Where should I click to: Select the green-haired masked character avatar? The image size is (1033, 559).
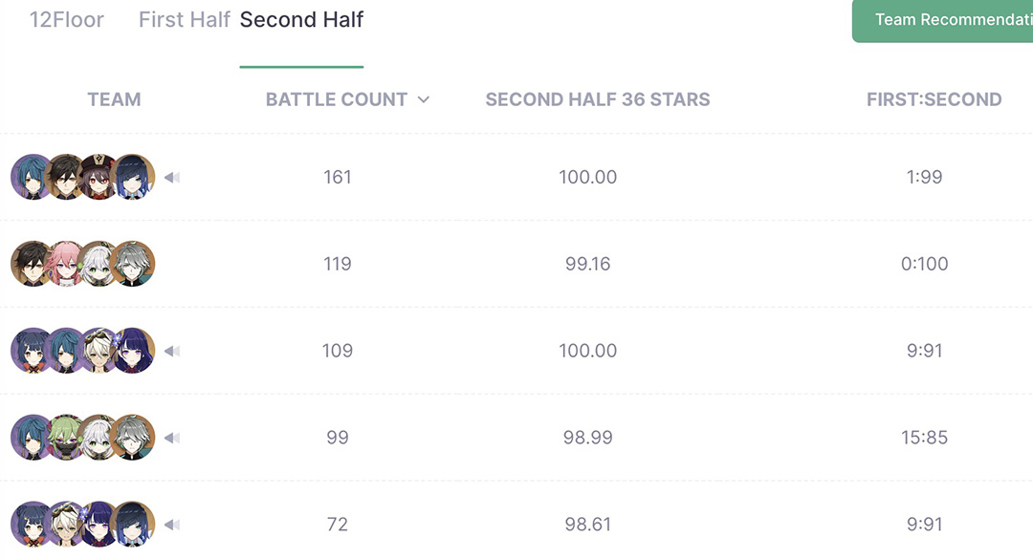[66, 438]
